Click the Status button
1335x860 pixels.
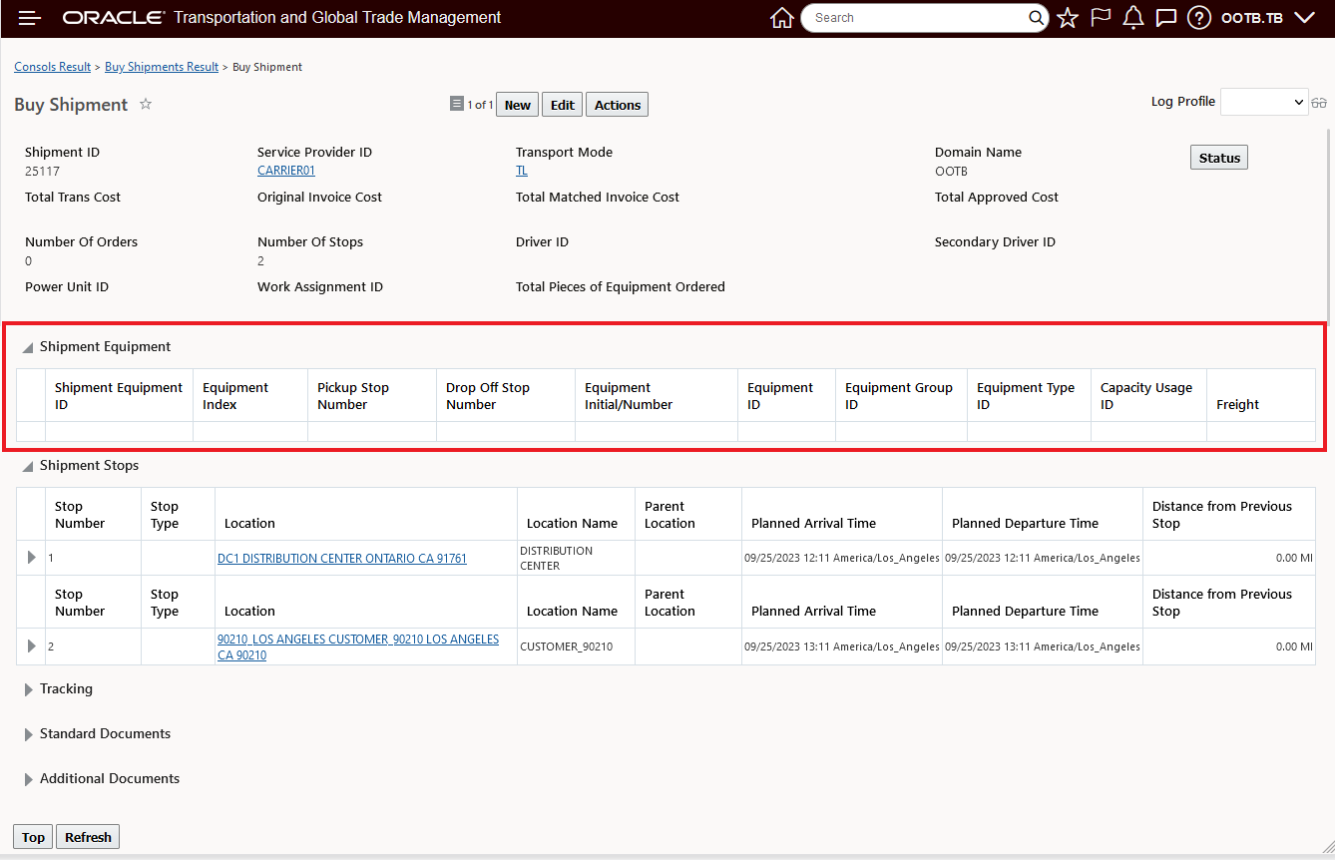click(x=1219, y=158)
